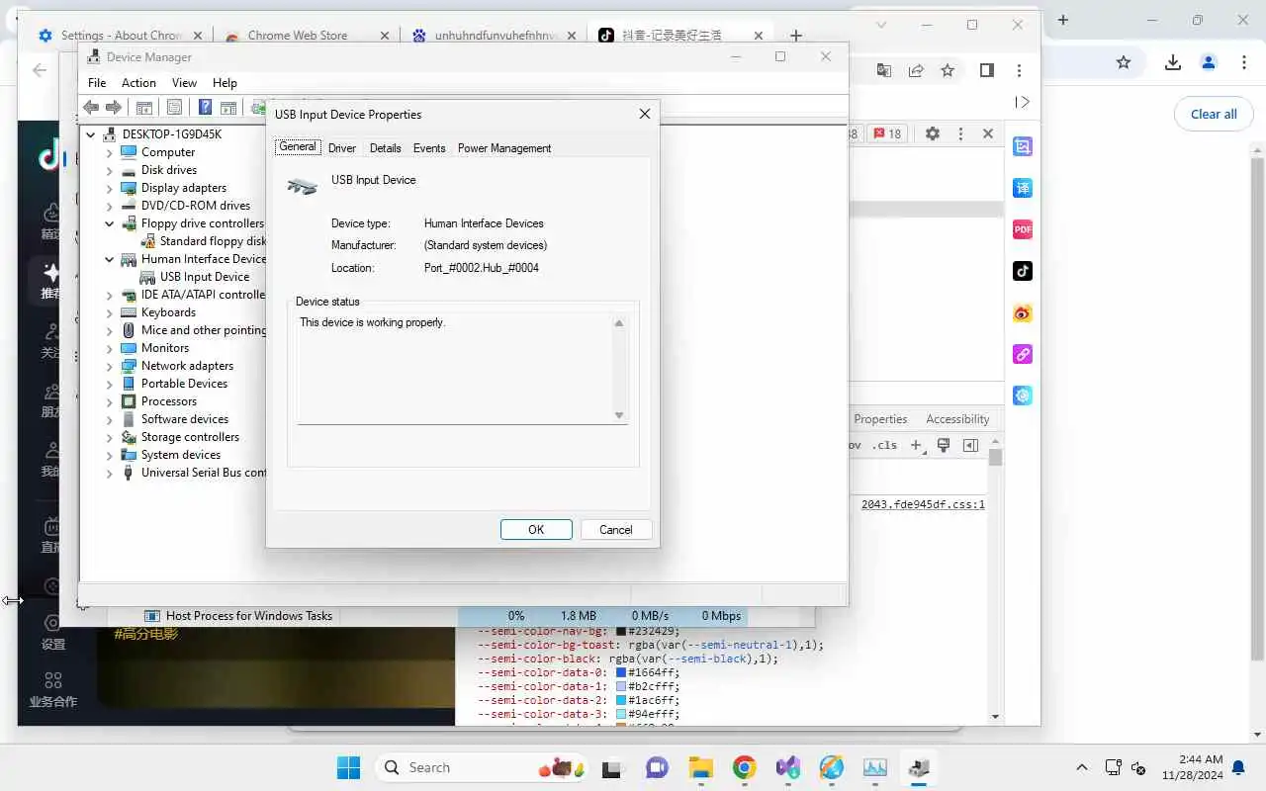Image resolution: width=1266 pixels, height=791 pixels.
Task: Open the Help menu in Device Manager
Action: (x=225, y=83)
